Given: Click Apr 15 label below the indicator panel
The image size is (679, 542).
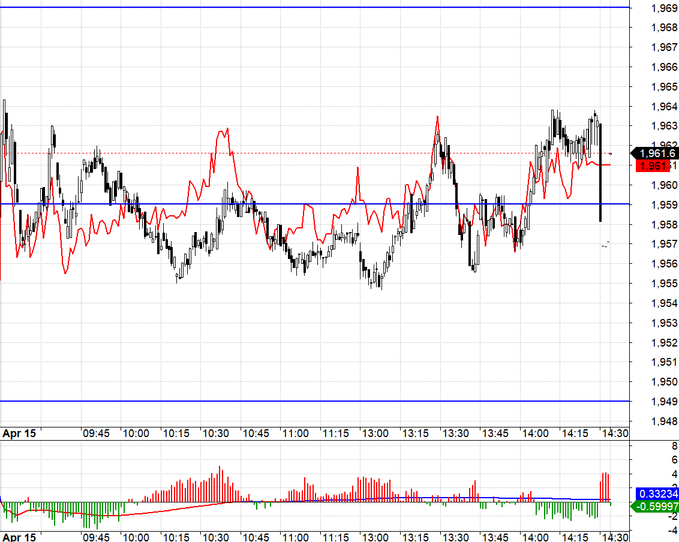Looking at the screenshot, I should click(19, 537).
